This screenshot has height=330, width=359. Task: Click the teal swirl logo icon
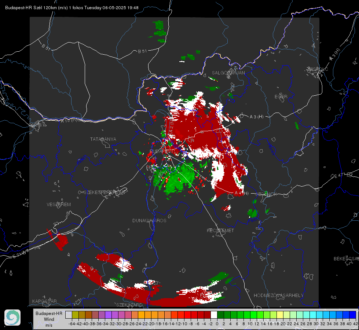[x=12, y=318]
